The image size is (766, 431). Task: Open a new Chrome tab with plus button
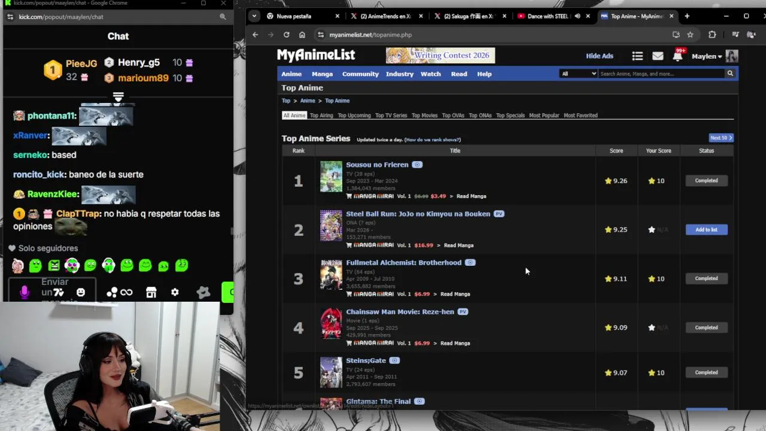tap(687, 16)
